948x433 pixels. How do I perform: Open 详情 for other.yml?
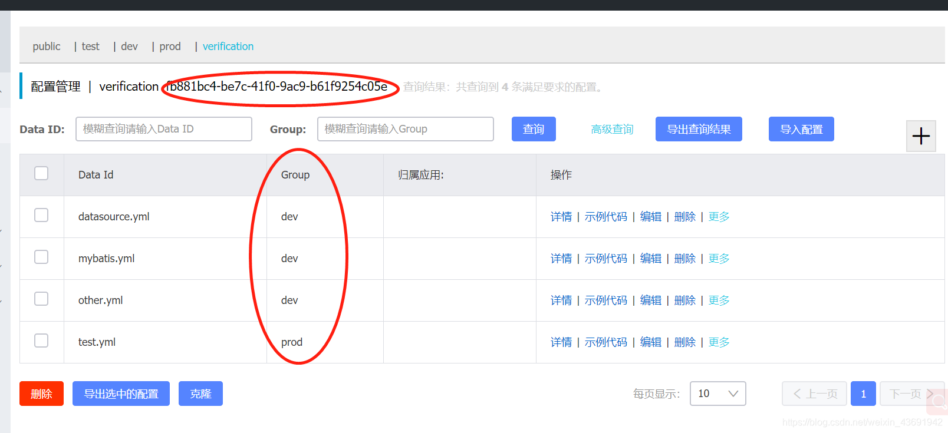pos(561,300)
